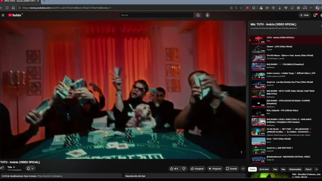Open YouTube notifications bell
Screen dimensions: 322x181
coord(315,15)
